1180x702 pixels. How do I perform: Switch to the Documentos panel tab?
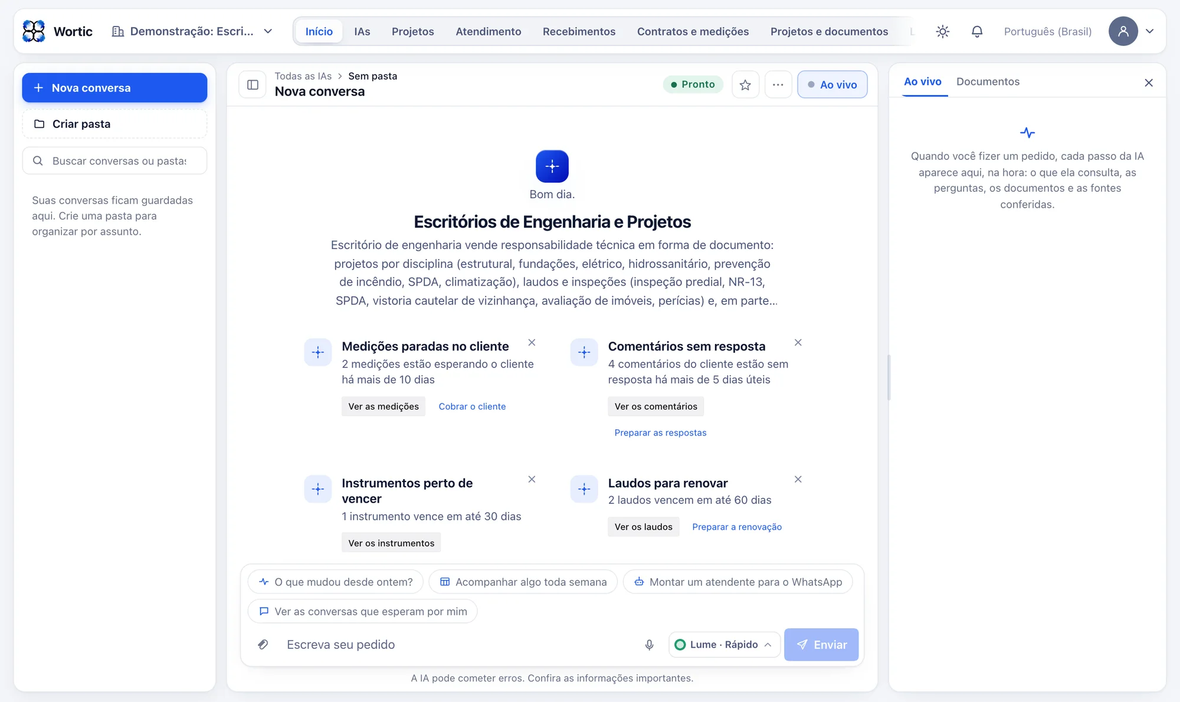[x=988, y=81]
